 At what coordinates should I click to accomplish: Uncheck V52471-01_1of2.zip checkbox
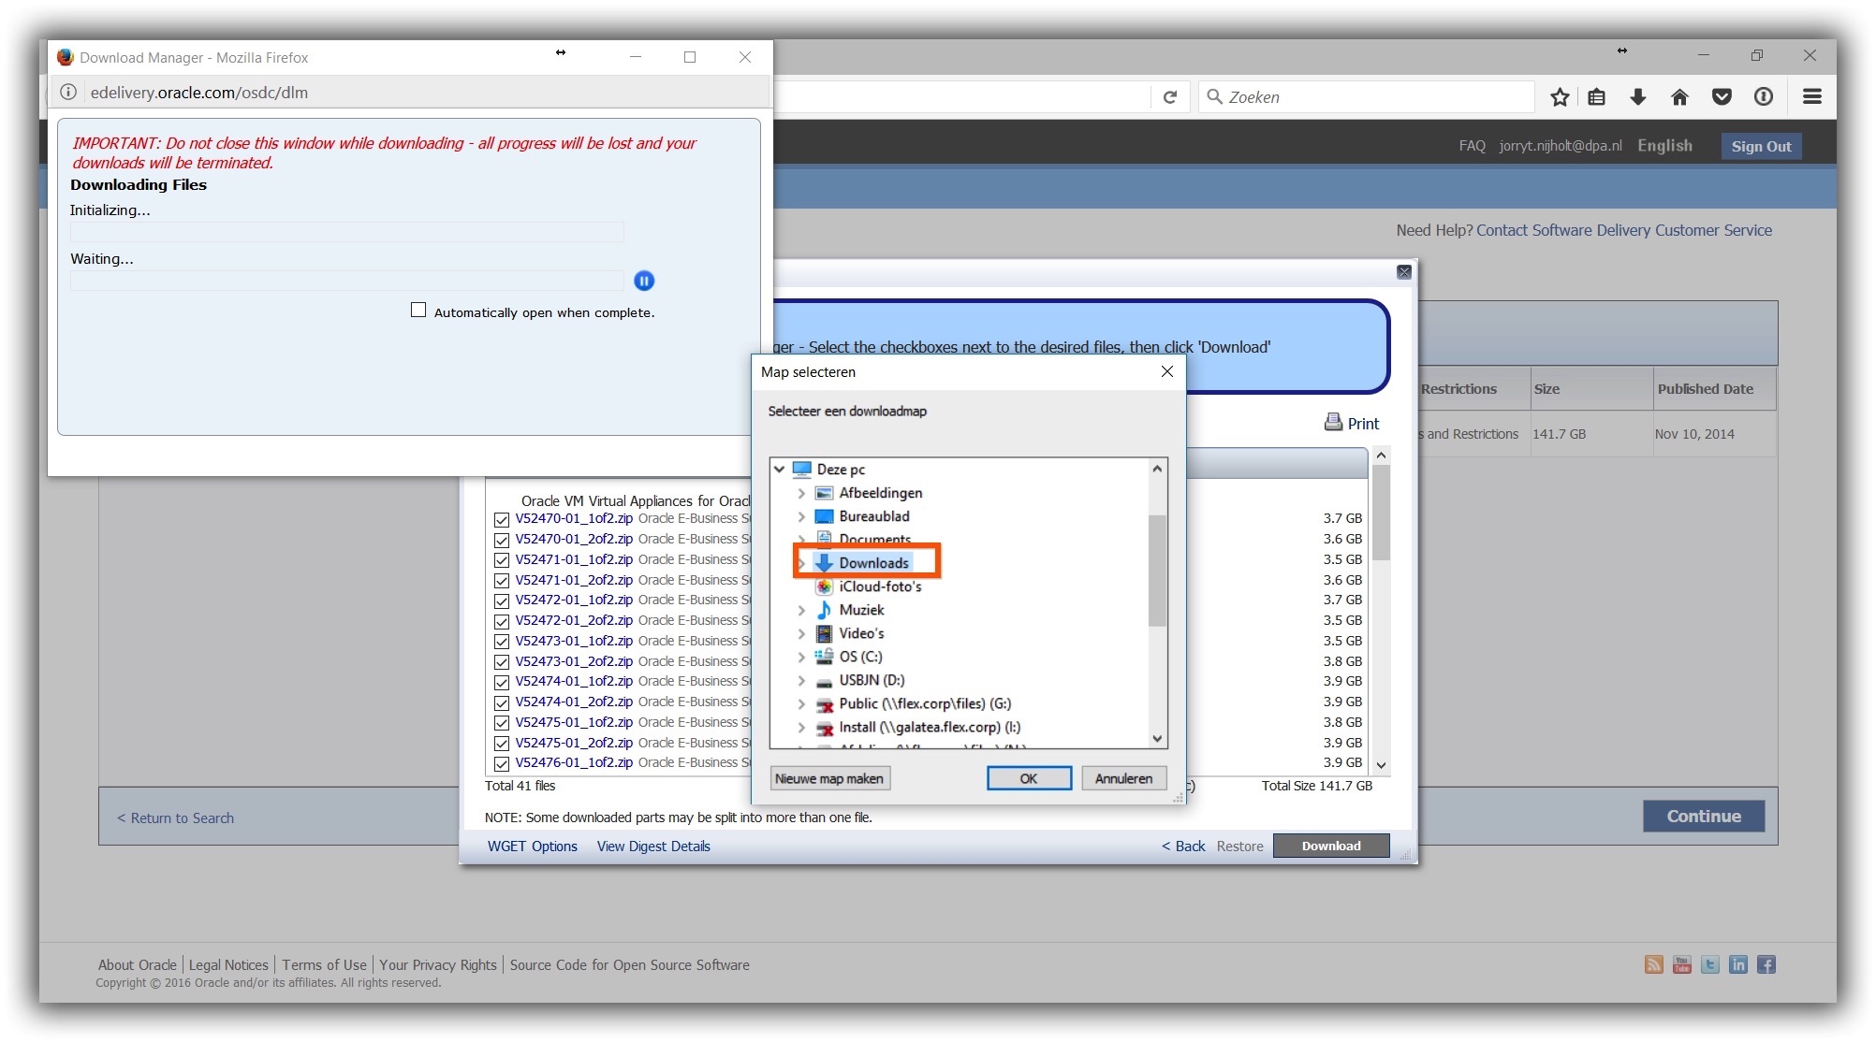502,560
